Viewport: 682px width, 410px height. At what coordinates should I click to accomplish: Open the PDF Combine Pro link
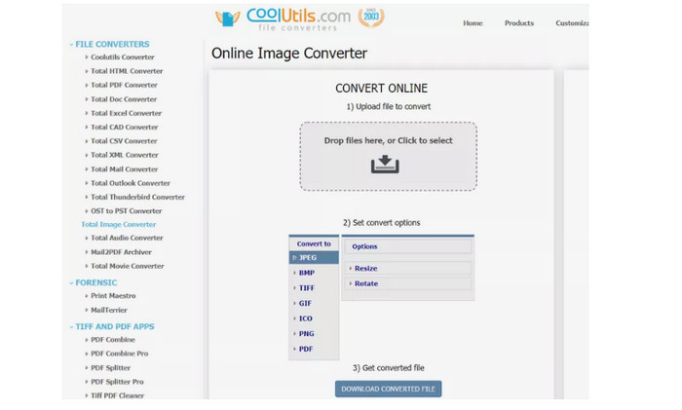point(119,354)
